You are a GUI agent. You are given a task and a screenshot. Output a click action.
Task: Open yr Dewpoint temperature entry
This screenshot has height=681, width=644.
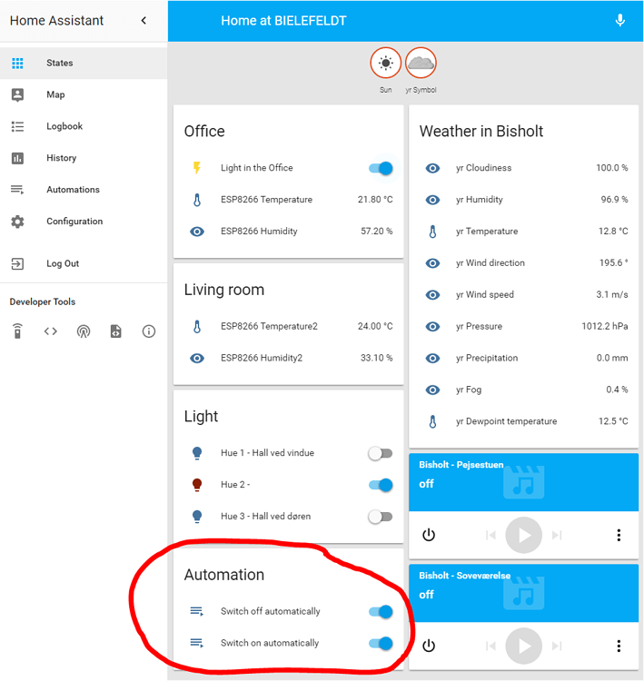click(x=523, y=421)
